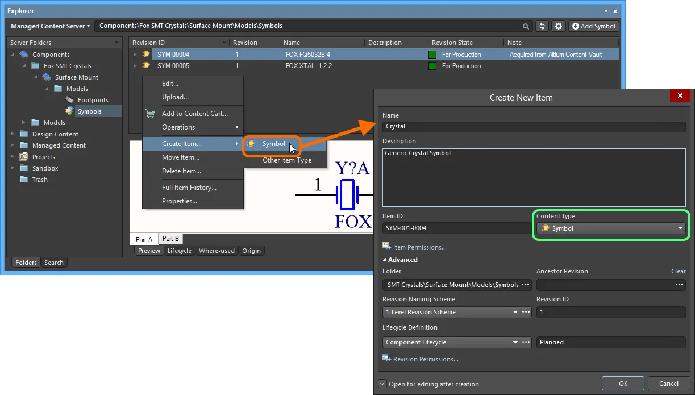Image resolution: width=695 pixels, height=395 pixels.
Task: Toggle Open for editing after creation
Action: point(382,384)
